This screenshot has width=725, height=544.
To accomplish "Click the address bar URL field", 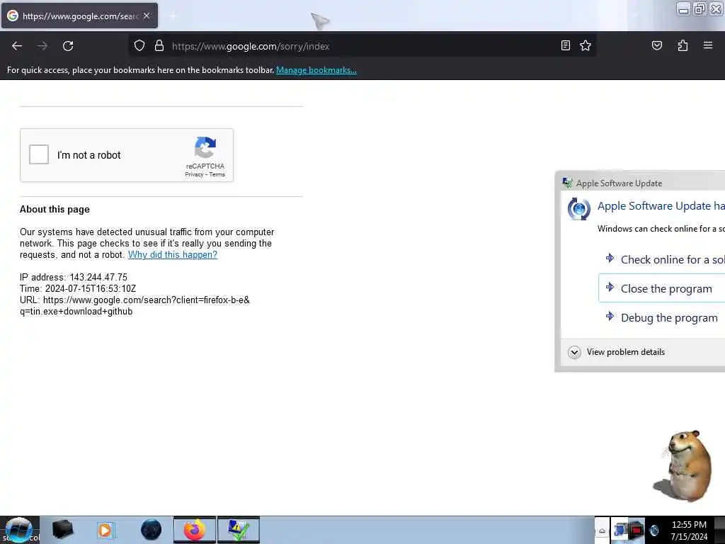I will tap(363, 46).
